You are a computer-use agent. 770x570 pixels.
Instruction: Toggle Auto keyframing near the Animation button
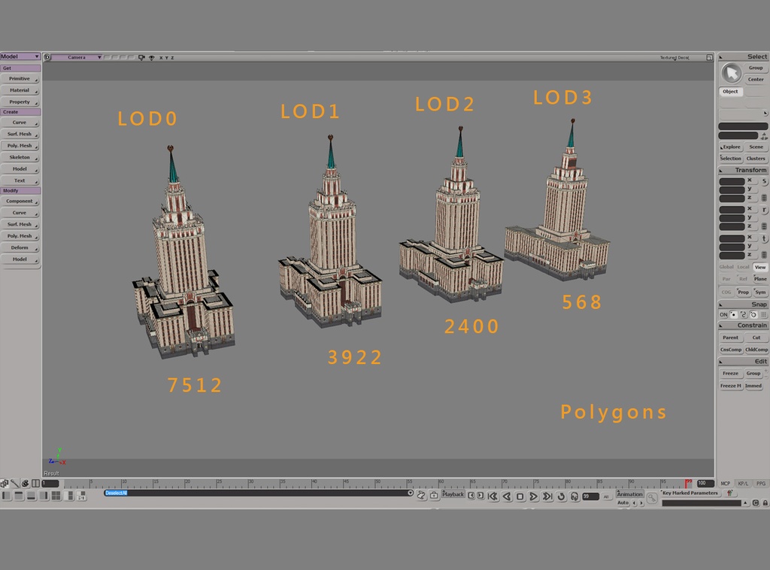[x=623, y=501]
